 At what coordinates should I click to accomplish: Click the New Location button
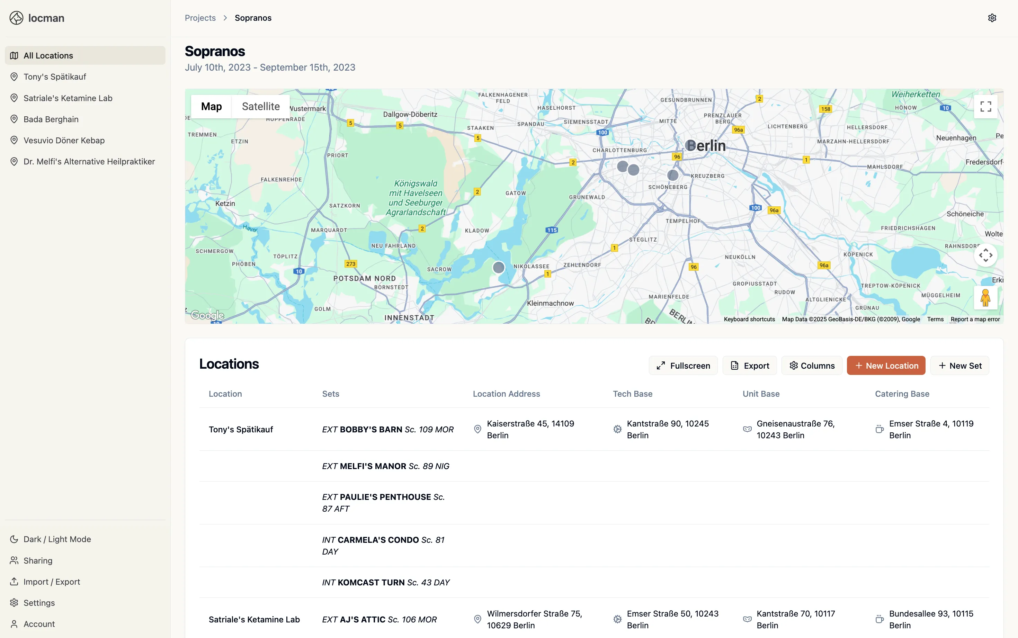[x=886, y=366]
